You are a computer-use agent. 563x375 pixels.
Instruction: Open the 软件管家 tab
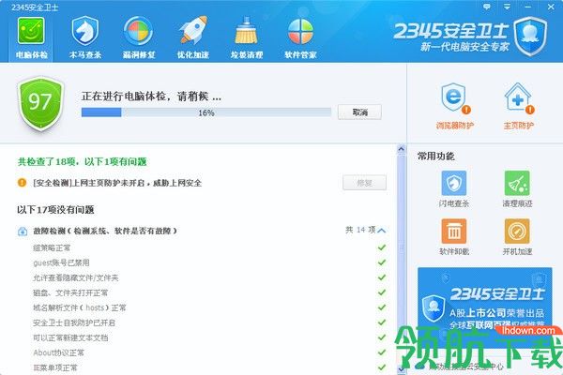click(300, 38)
